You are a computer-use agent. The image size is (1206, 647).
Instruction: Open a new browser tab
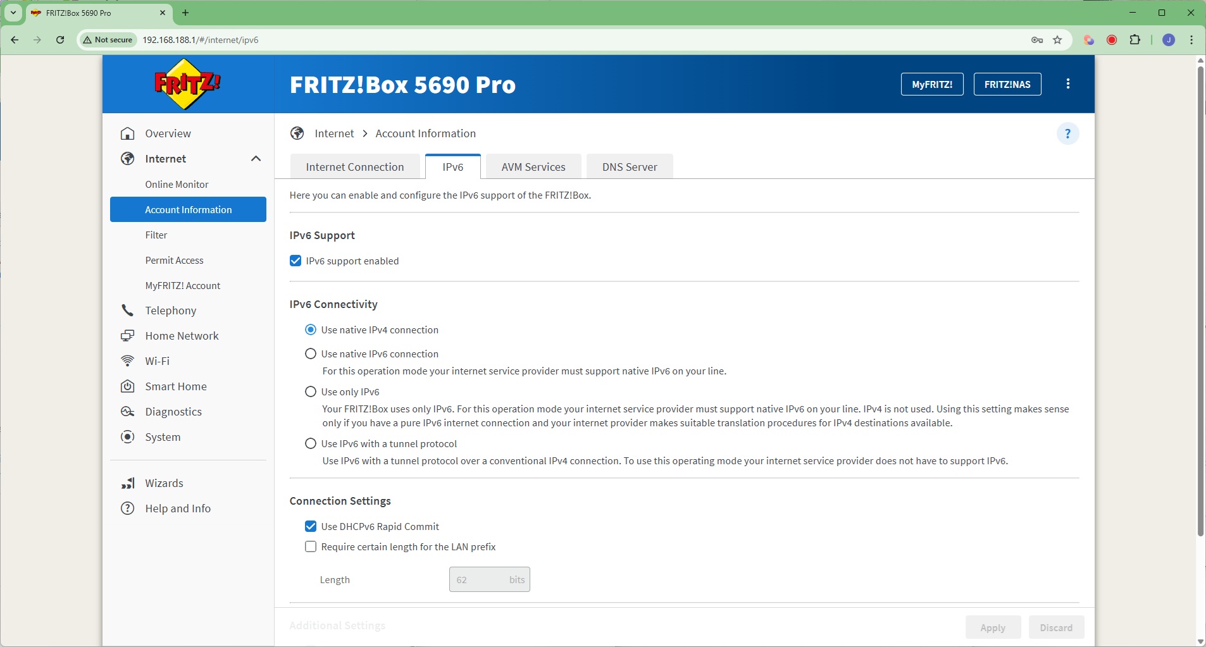(185, 13)
